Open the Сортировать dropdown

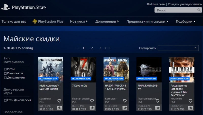point(178,48)
